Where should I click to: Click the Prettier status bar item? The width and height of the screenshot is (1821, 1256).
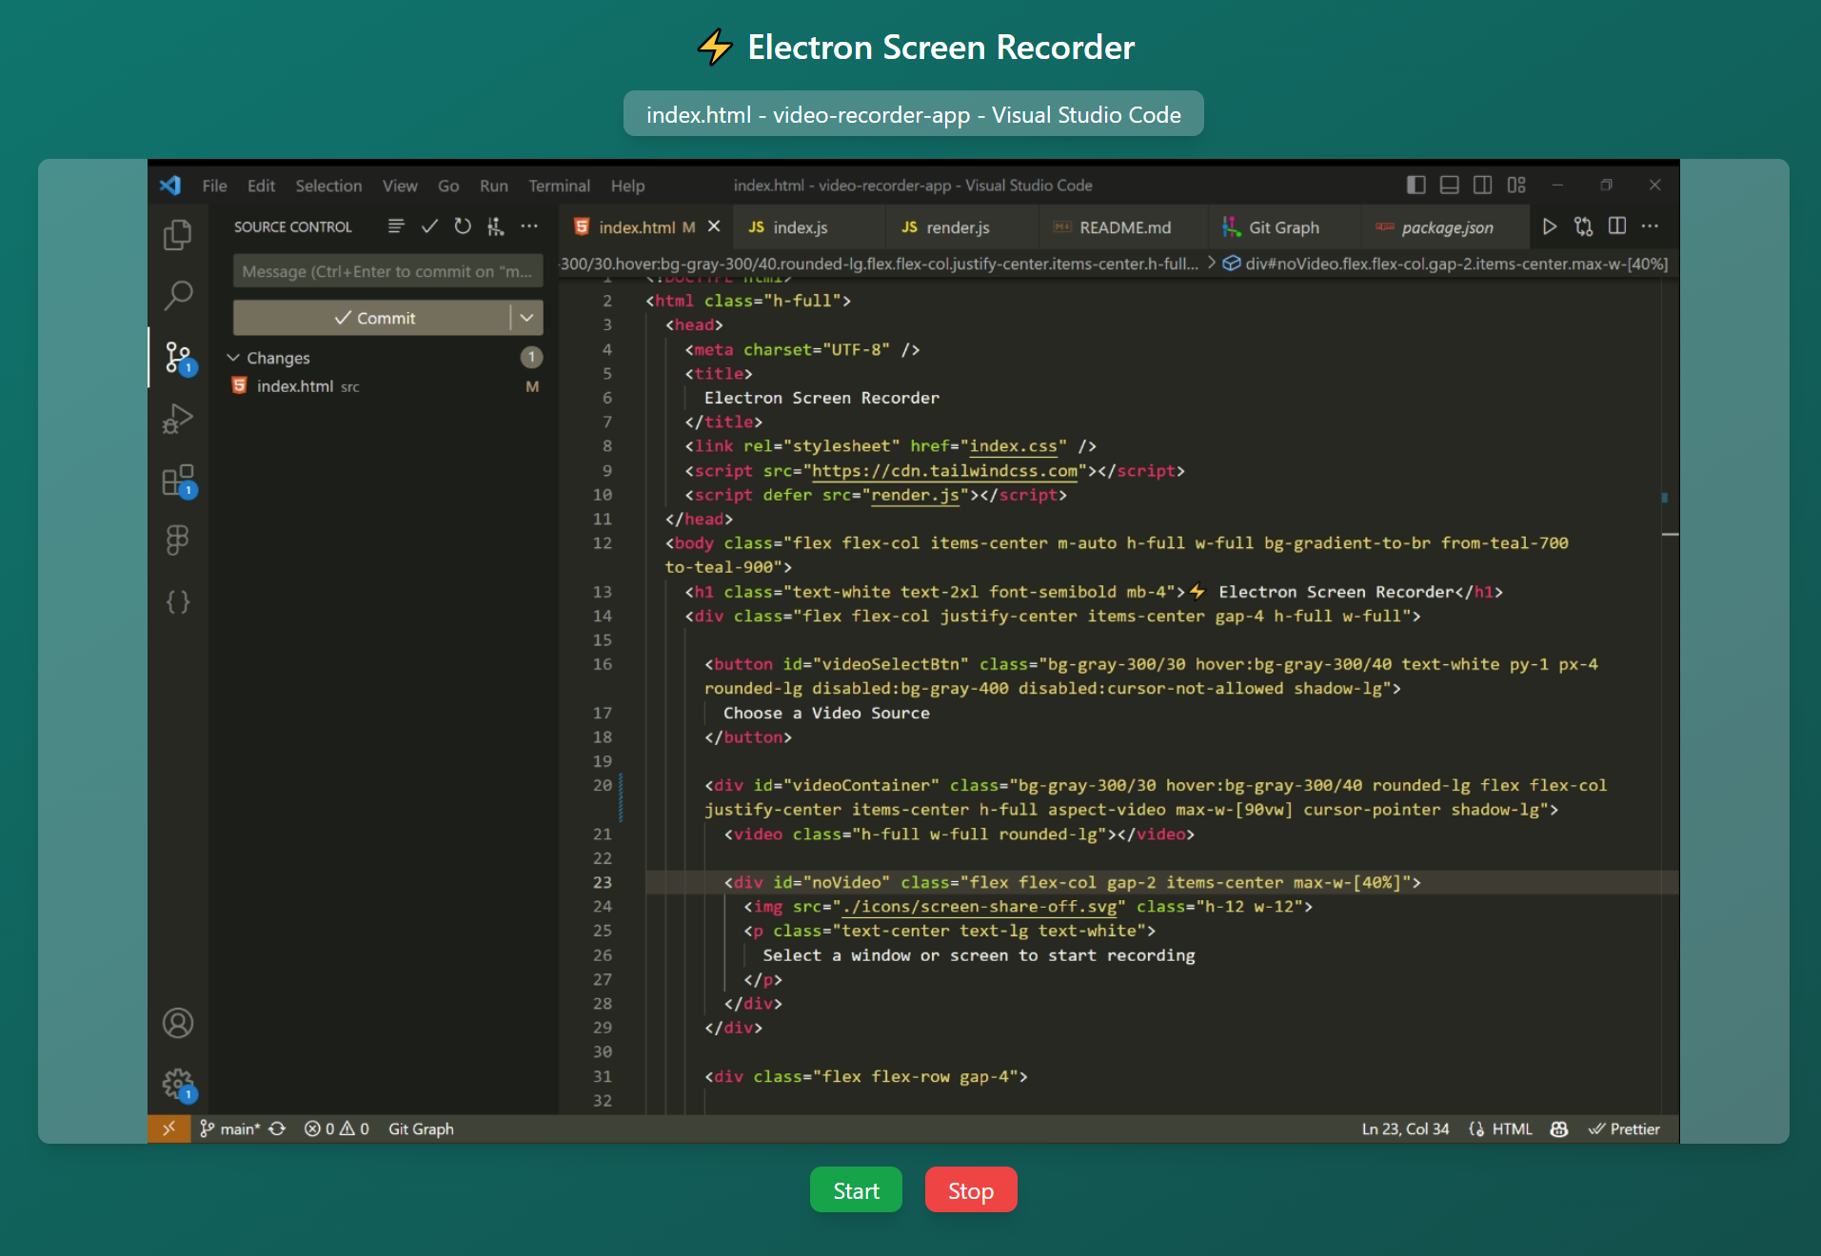point(1624,1128)
